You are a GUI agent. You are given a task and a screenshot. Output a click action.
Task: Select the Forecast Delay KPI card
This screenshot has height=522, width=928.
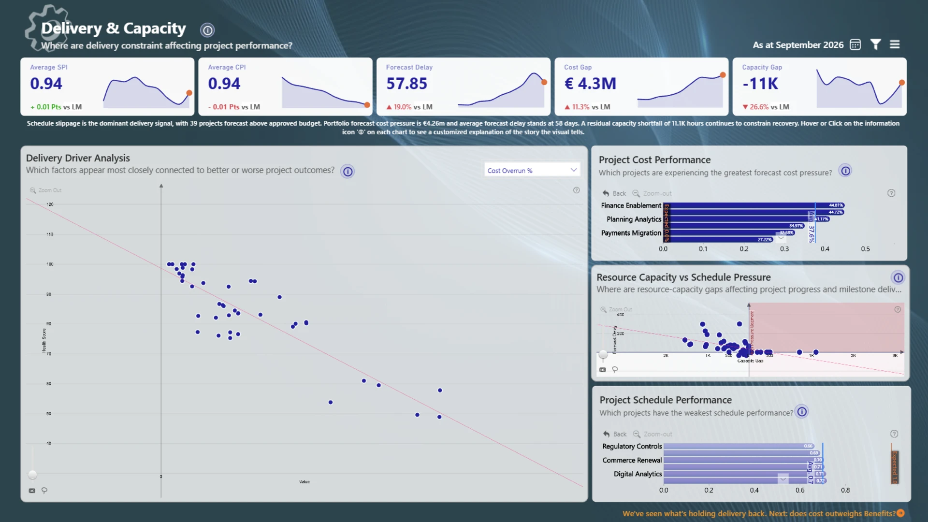(463, 87)
